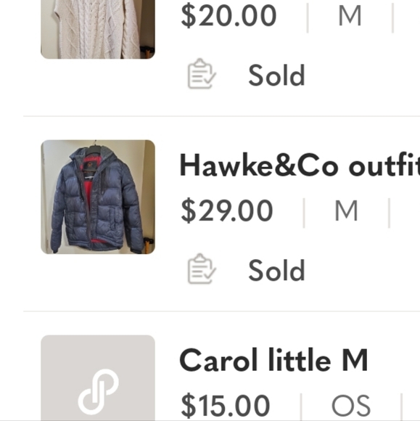Click the Sold status under the Hawke&Co item
The width and height of the screenshot is (420, 421).
276,270
